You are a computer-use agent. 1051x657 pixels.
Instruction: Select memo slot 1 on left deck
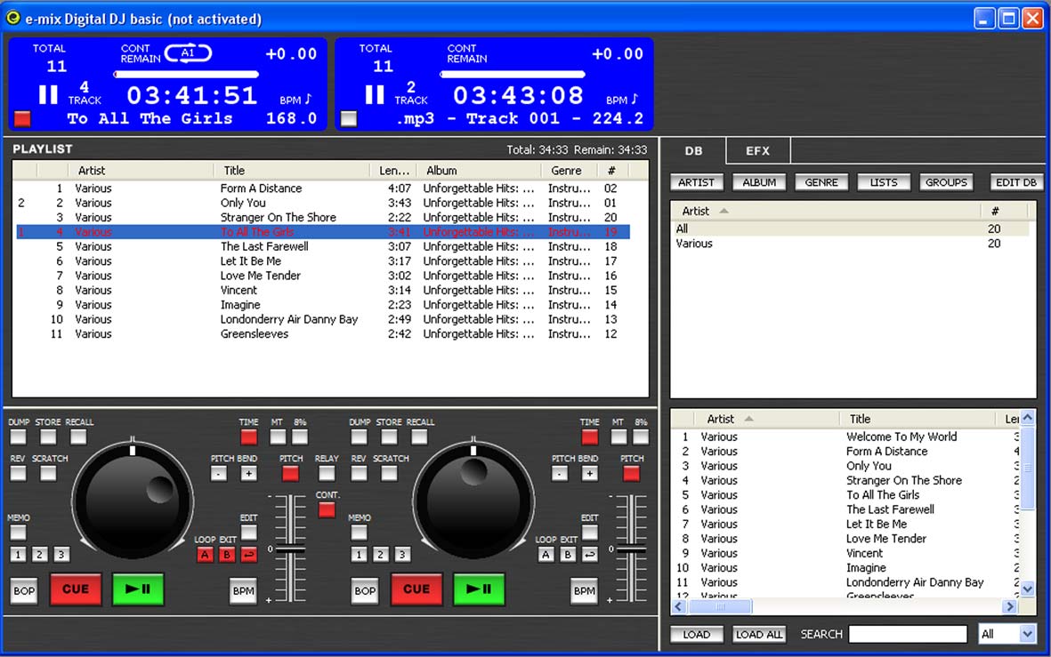[18, 555]
